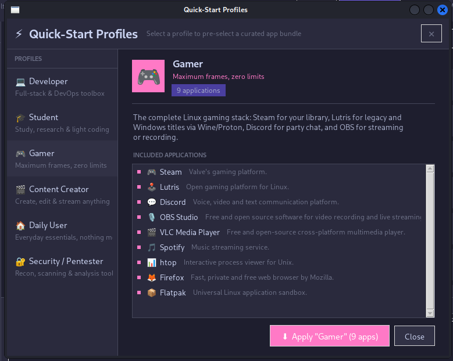This screenshot has width=453, height=361.
Task: Click the scrollbar down arrow in app list
Action: pos(430,313)
